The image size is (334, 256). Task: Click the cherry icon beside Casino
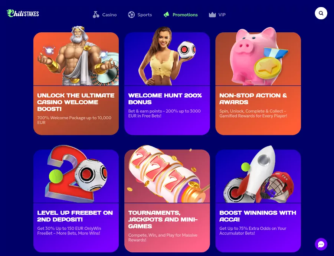tap(96, 15)
